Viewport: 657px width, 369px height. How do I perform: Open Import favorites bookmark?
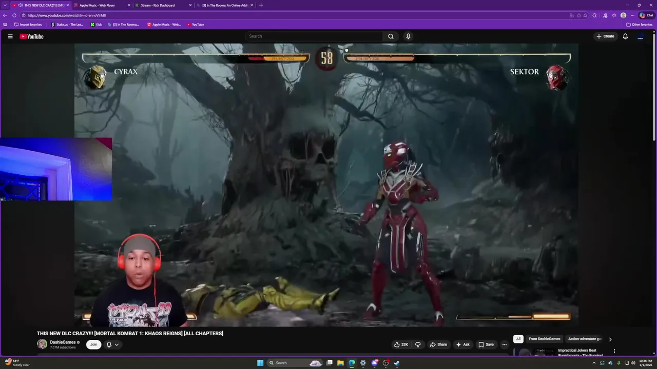coord(28,25)
